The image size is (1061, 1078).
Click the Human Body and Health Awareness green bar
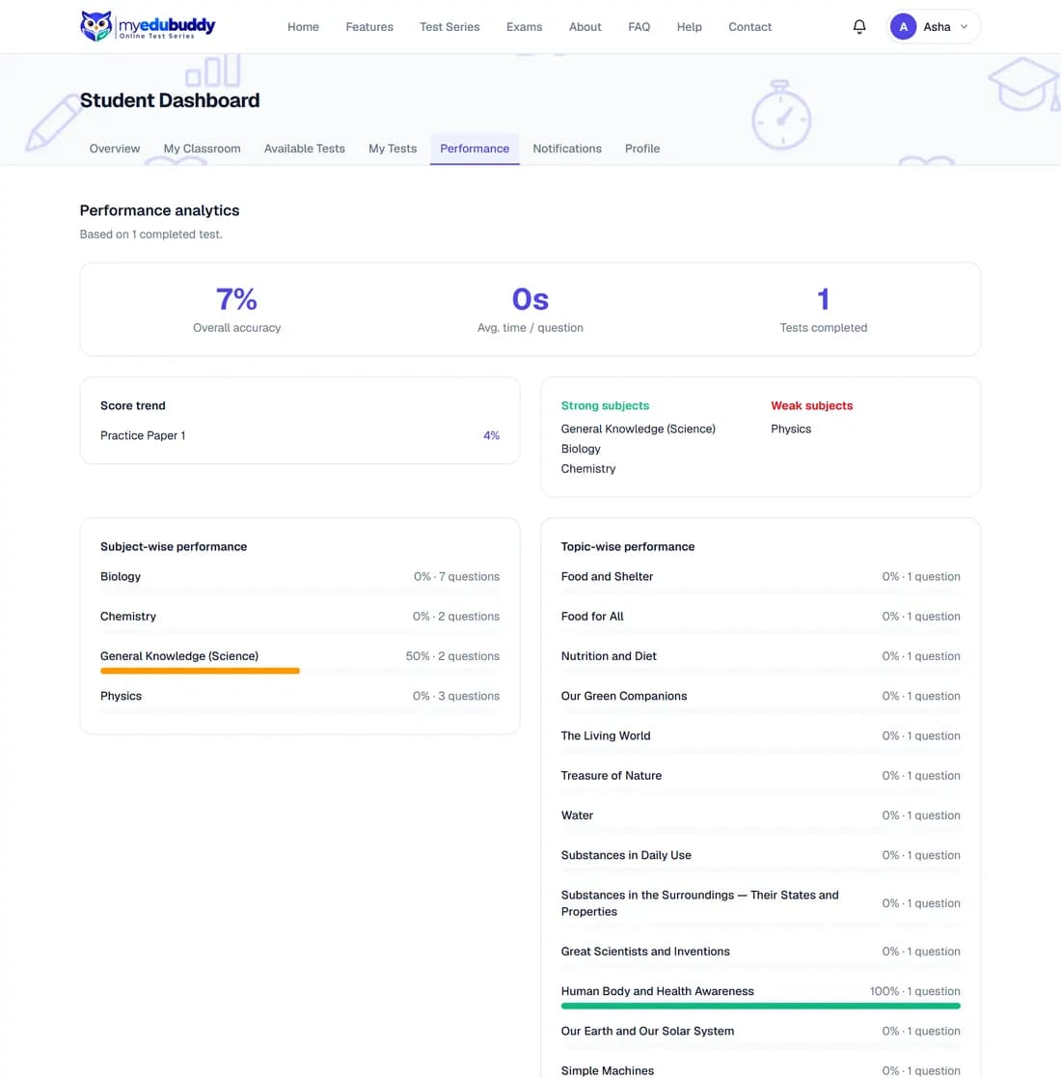tap(761, 1006)
